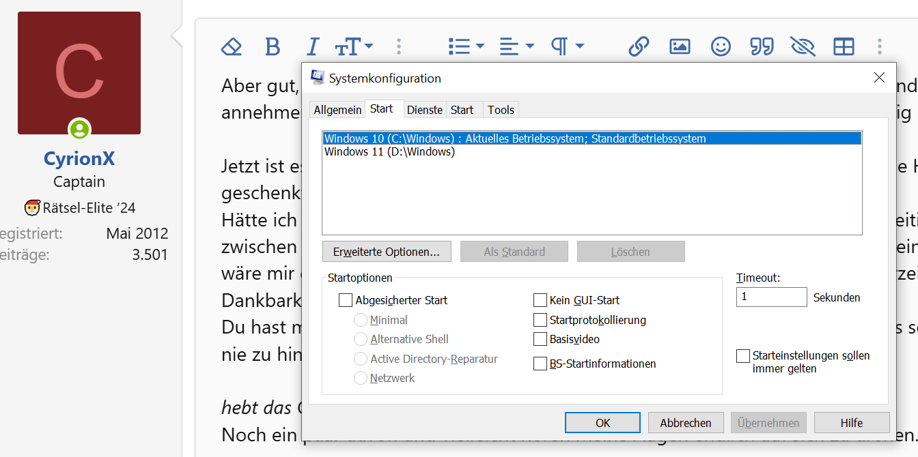Confirm dialog with OK button
This screenshot has width=918, height=457.
pyautogui.click(x=602, y=423)
